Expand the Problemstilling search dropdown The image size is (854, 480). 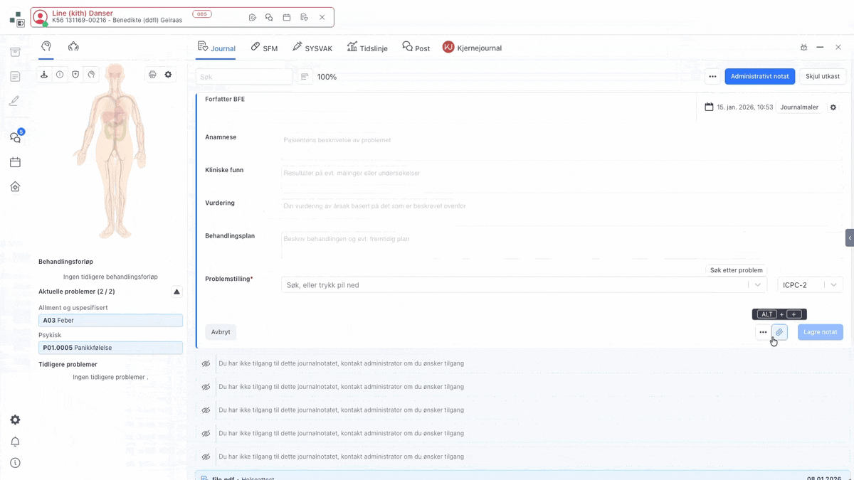point(757,285)
